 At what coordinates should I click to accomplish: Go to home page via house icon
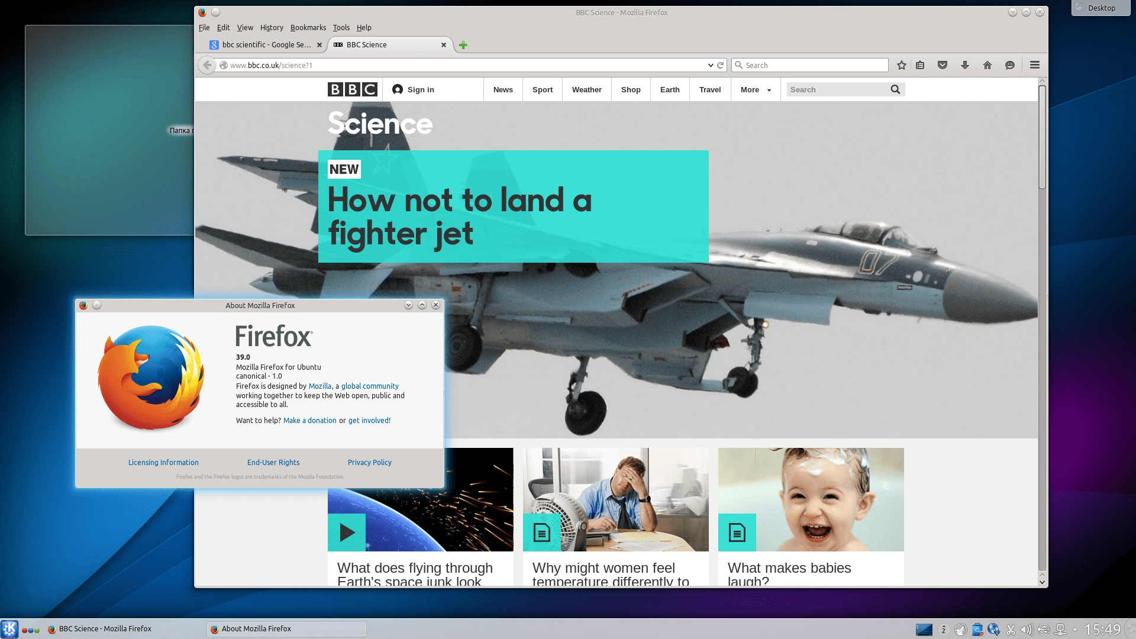coord(987,65)
